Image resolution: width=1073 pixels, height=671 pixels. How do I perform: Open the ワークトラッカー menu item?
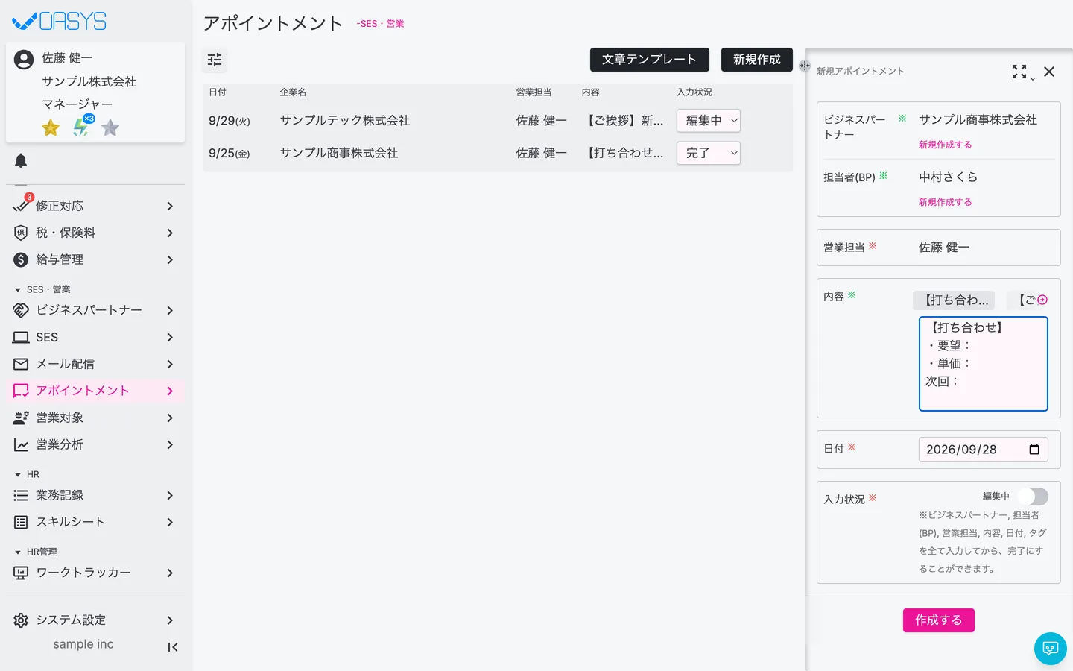pos(95,573)
